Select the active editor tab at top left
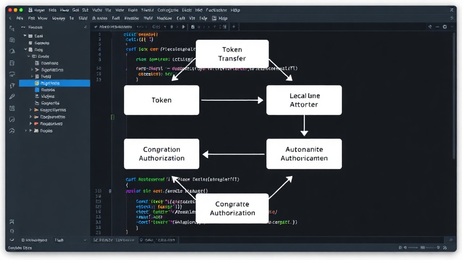 click(113, 27)
